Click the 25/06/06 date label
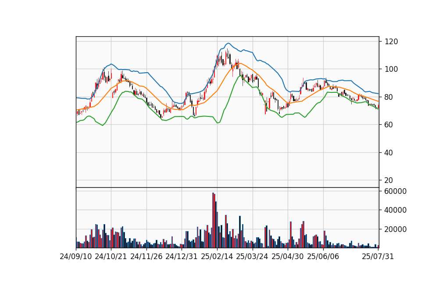Viewport: 421px width, 302px height. coord(323,256)
